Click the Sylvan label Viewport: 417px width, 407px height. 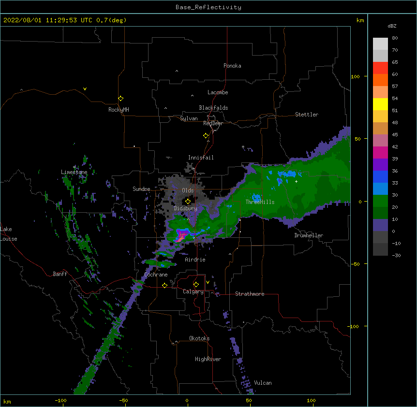(x=189, y=118)
